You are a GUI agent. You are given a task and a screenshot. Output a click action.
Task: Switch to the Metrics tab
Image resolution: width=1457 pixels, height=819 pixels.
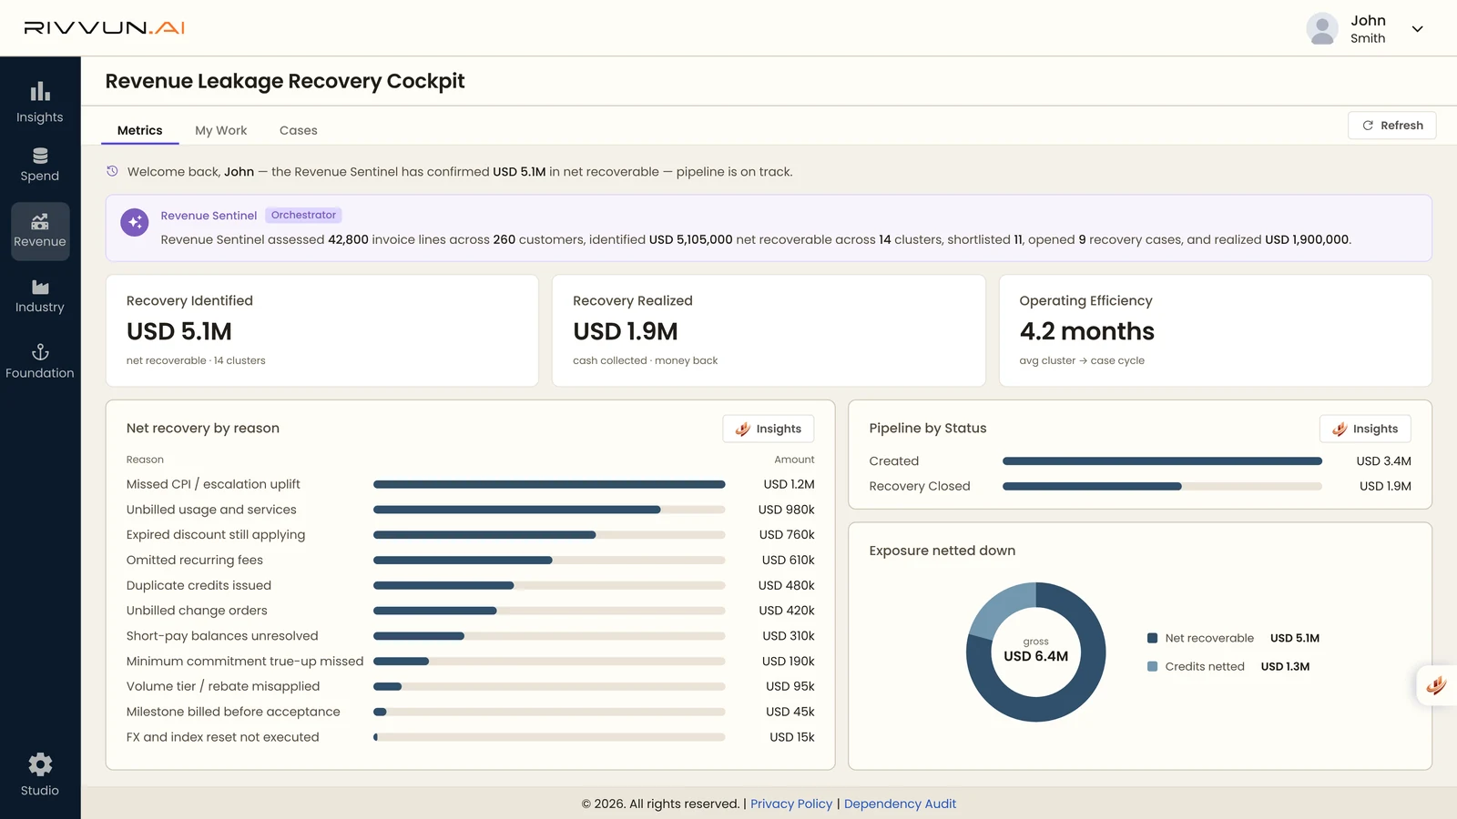point(139,130)
